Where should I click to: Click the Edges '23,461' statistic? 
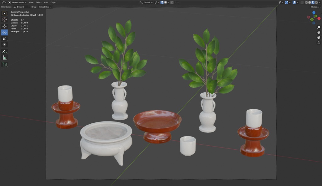coord(24,26)
